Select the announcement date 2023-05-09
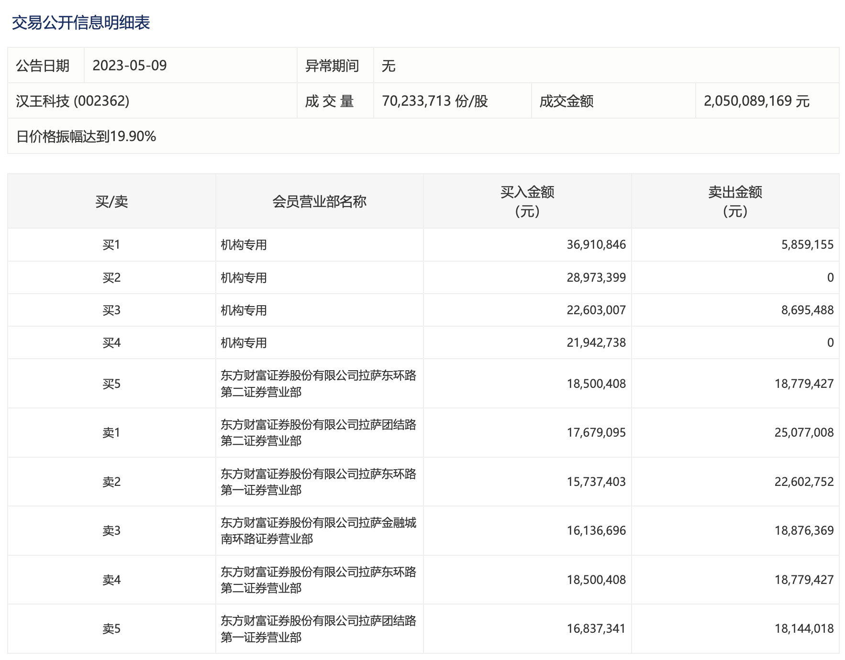 (x=130, y=66)
